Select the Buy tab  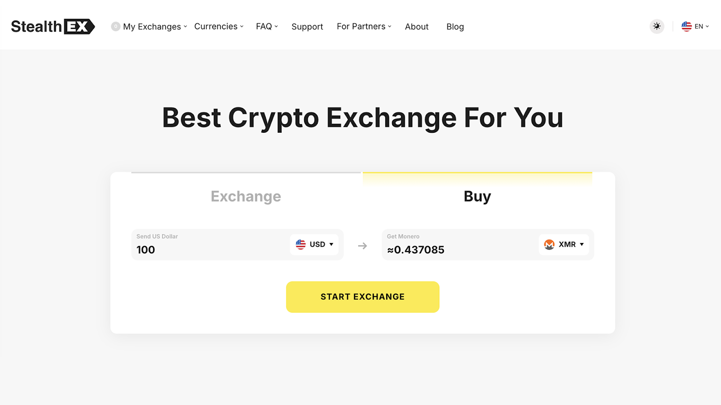pyautogui.click(x=477, y=196)
